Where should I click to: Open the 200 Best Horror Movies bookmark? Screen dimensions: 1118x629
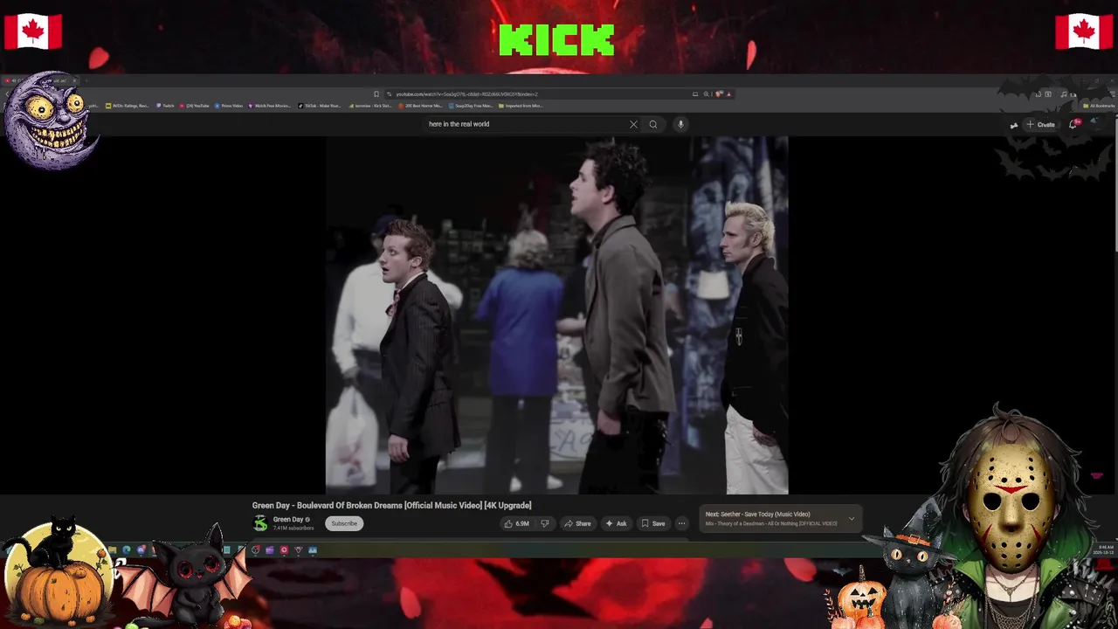(x=420, y=106)
